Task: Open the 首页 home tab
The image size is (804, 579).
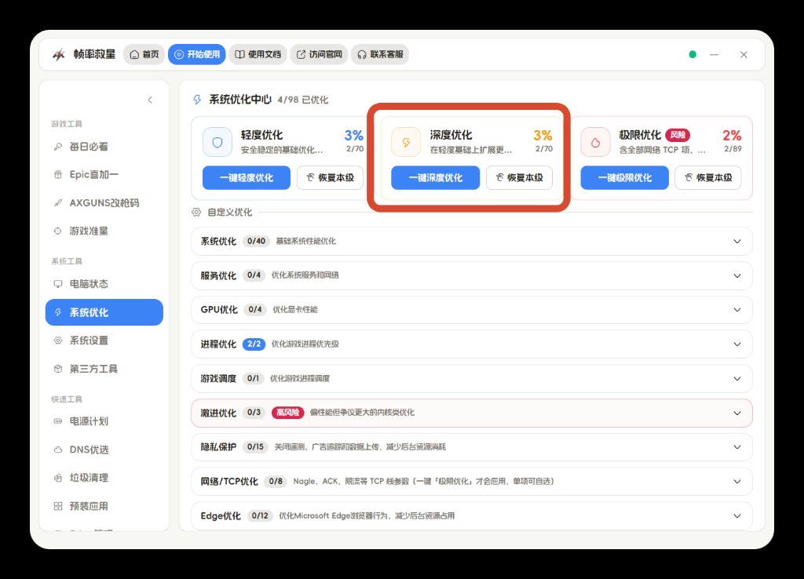Action: (144, 54)
